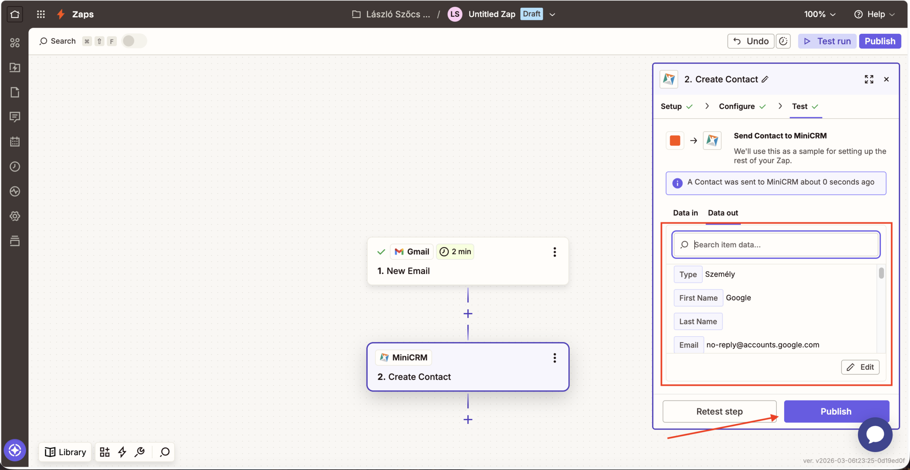Click the home icon in top bar
The width and height of the screenshot is (910, 470).
click(x=15, y=14)
